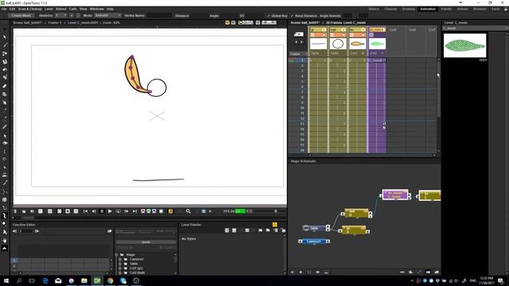Expand the Stage tree item in Function Editor
This screenshot has width=509, height=286.
click(x=117, y=255)
